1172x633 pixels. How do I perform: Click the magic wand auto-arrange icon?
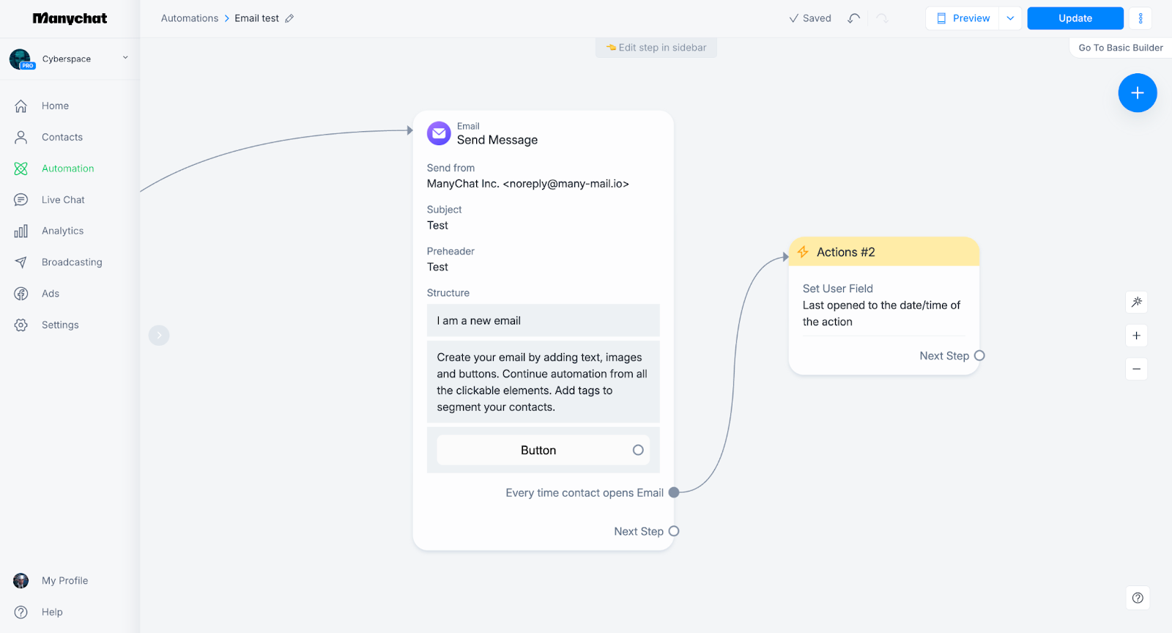(1136, 302)
